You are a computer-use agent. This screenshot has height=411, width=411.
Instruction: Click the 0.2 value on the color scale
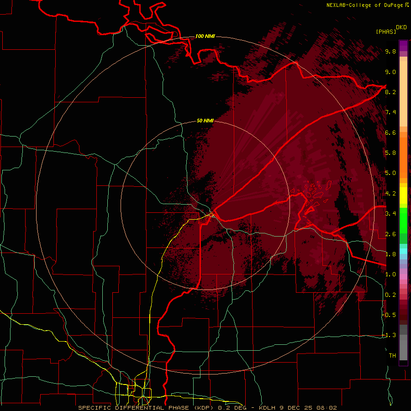(x=390, y=295)
